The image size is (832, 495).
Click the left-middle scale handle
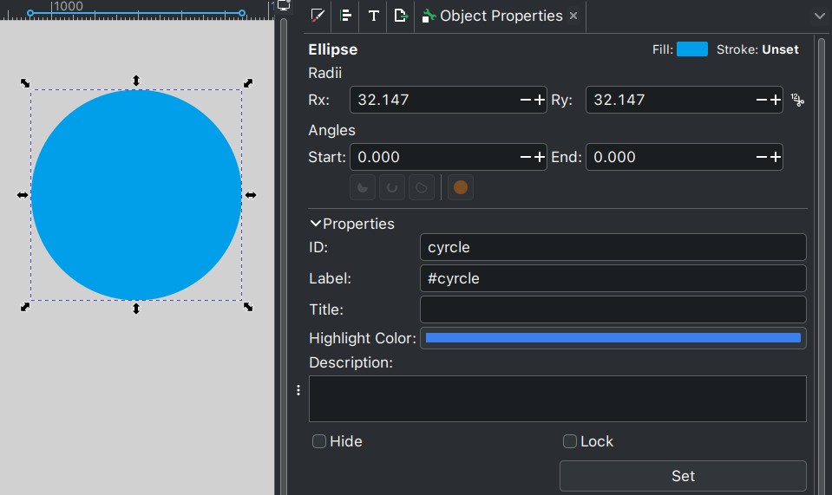click(23, 195)
